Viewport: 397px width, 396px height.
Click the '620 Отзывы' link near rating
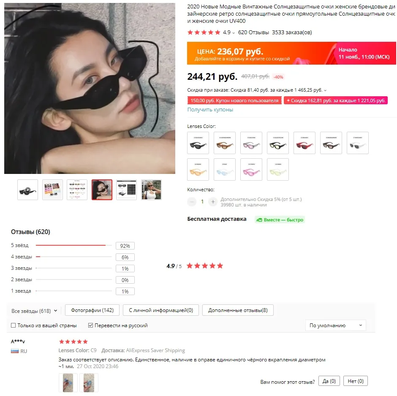coord(253,33)
